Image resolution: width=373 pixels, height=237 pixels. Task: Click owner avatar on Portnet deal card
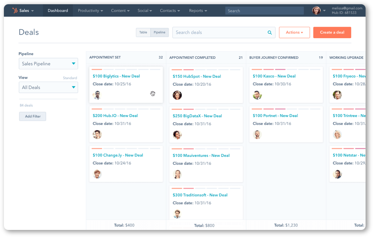(257, 134)
